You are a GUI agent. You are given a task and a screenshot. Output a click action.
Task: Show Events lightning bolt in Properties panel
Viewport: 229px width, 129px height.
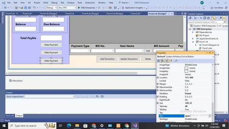click(x=171, y=61)
